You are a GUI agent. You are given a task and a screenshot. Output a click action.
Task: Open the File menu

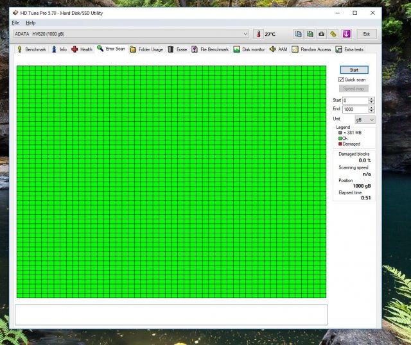click(x=16, y=22)
